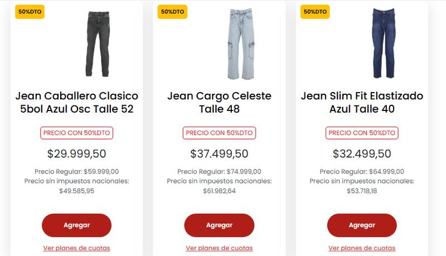Image resolution: width=446 pixels, height=256 pixels.
Task: Click the $37.499,50 discounted price
Action: pyautogui.click(x=219, y=154)
